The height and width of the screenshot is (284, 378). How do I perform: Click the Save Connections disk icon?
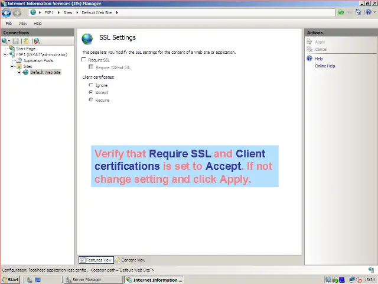16,41
